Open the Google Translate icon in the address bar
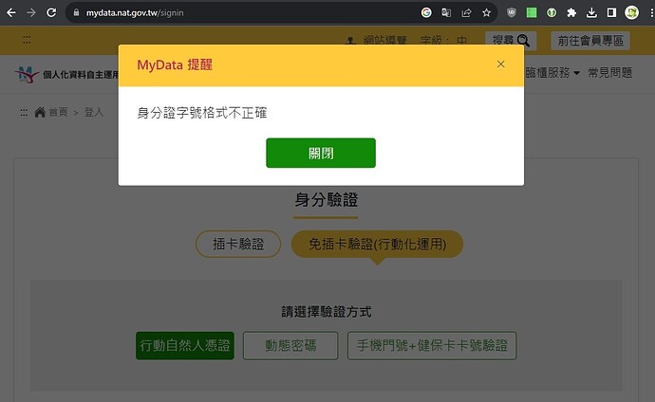 point(446,13)
